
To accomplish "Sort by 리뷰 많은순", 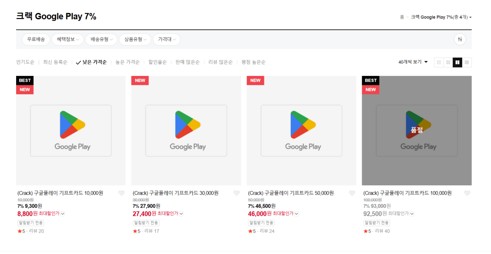I will point(221,62).
